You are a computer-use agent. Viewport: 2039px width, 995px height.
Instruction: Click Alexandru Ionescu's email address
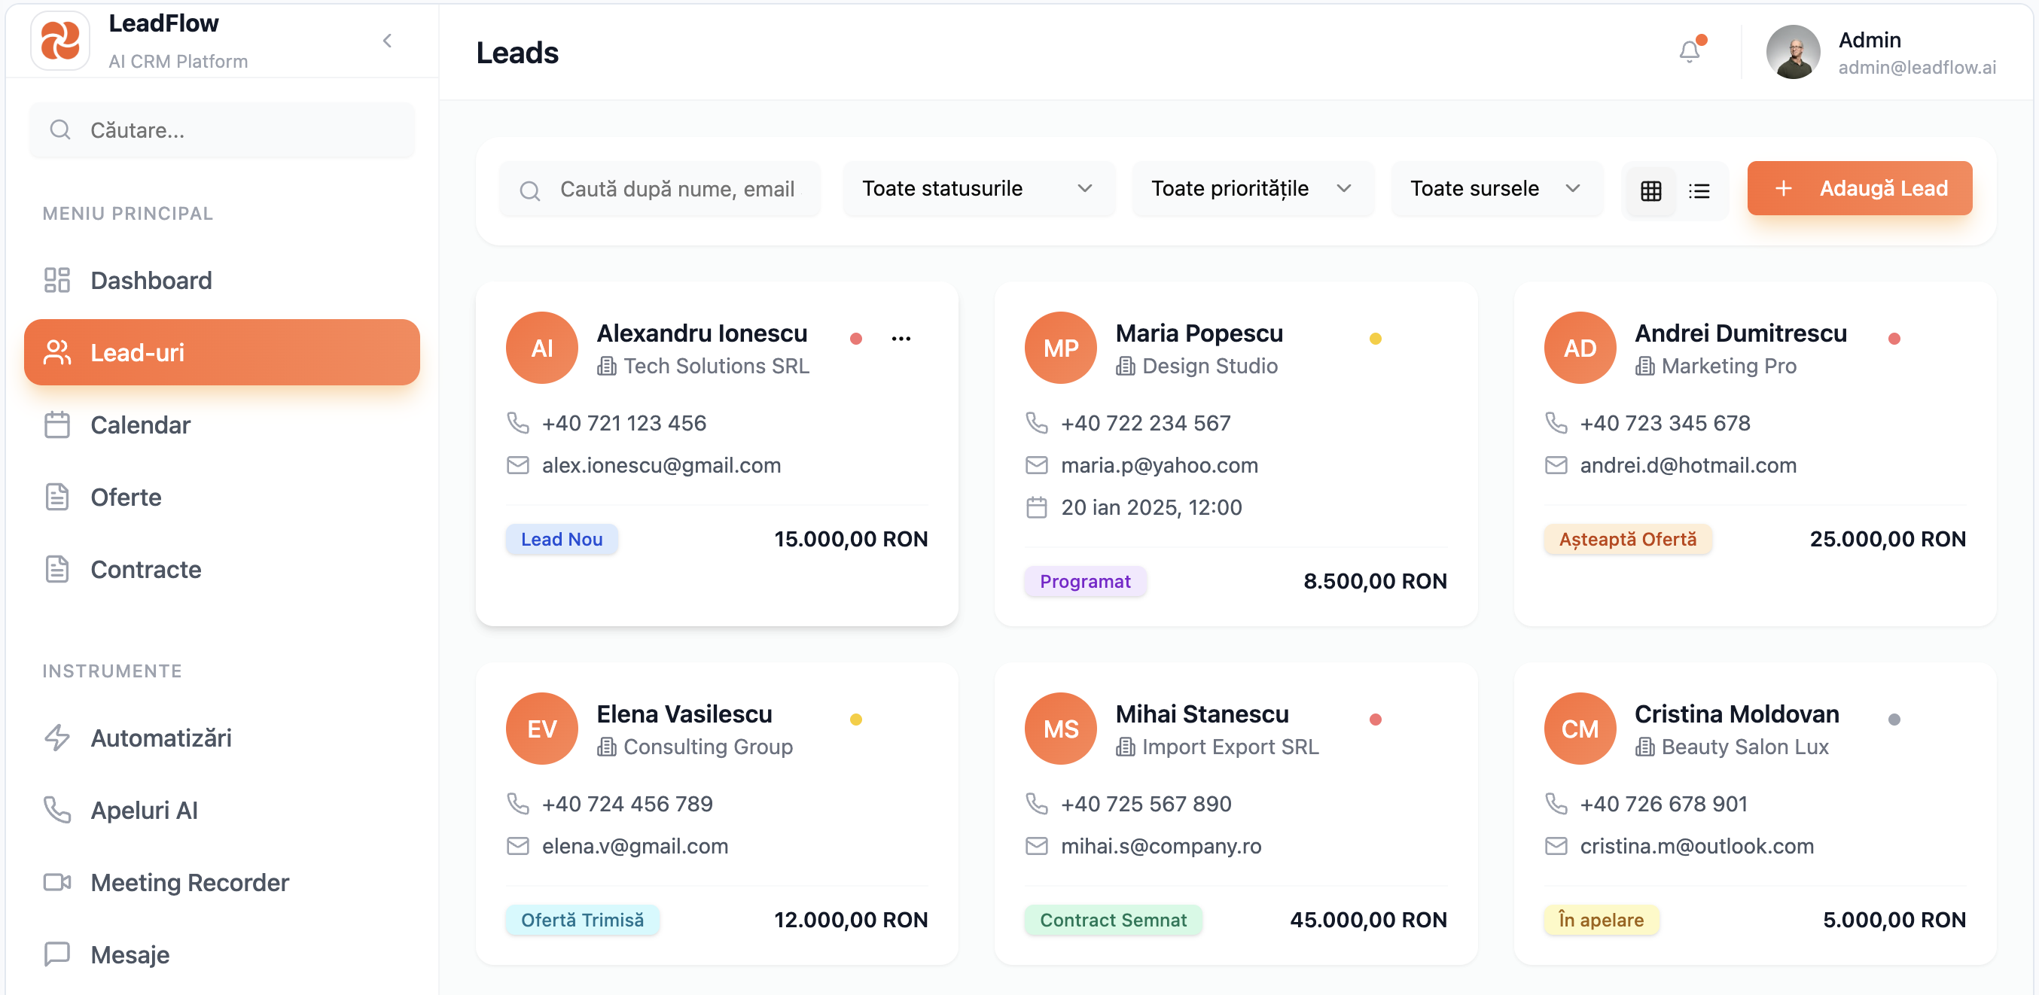point(661,465)
